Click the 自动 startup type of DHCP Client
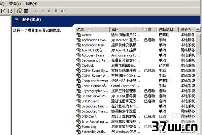202x135 pixels. coord(162,101)
